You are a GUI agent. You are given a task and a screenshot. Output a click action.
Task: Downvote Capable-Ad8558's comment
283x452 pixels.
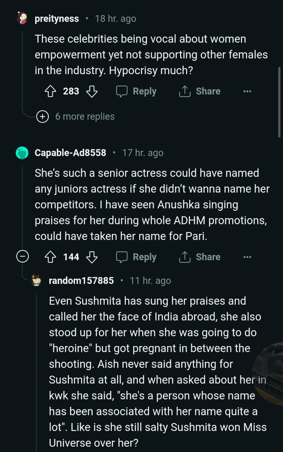(92, 257)
